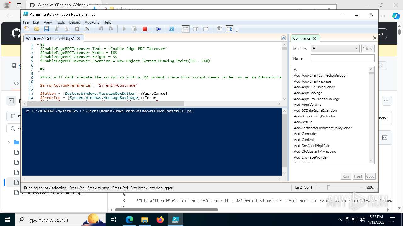Select Add-Computer in command list
The image size is (403, 226).
pyautogui.click(x=305, y=134)
